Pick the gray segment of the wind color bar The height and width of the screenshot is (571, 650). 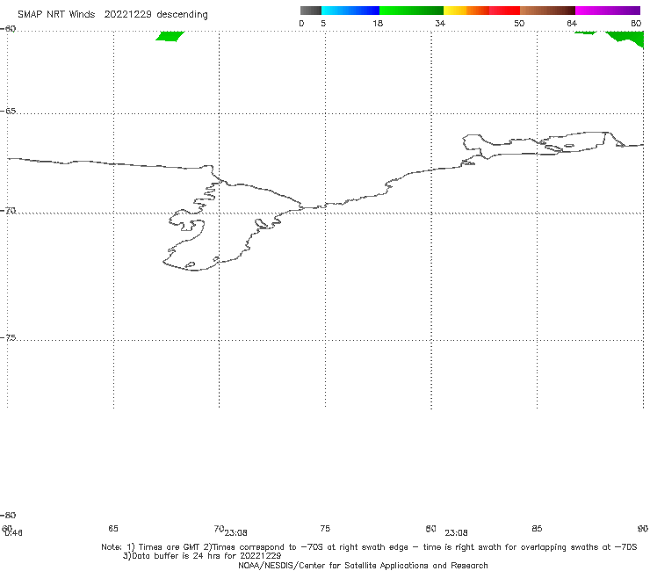point(310,11)
